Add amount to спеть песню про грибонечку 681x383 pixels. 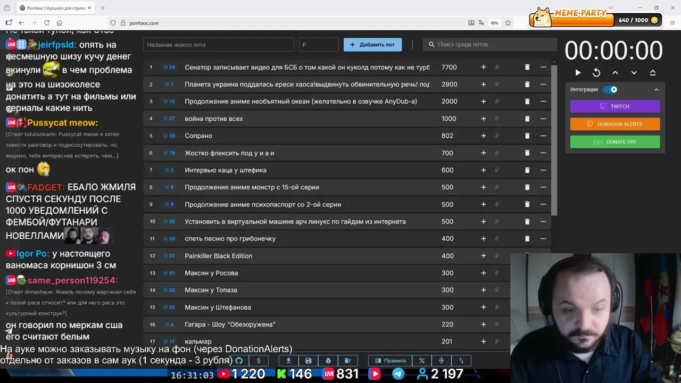point(484,238)
